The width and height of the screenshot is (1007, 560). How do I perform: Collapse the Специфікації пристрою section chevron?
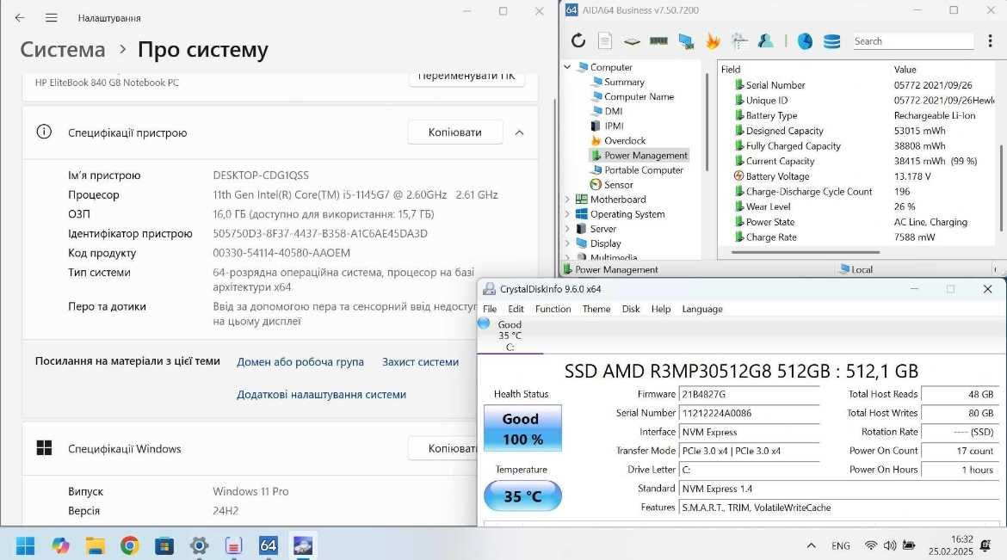tap(519, 132)
